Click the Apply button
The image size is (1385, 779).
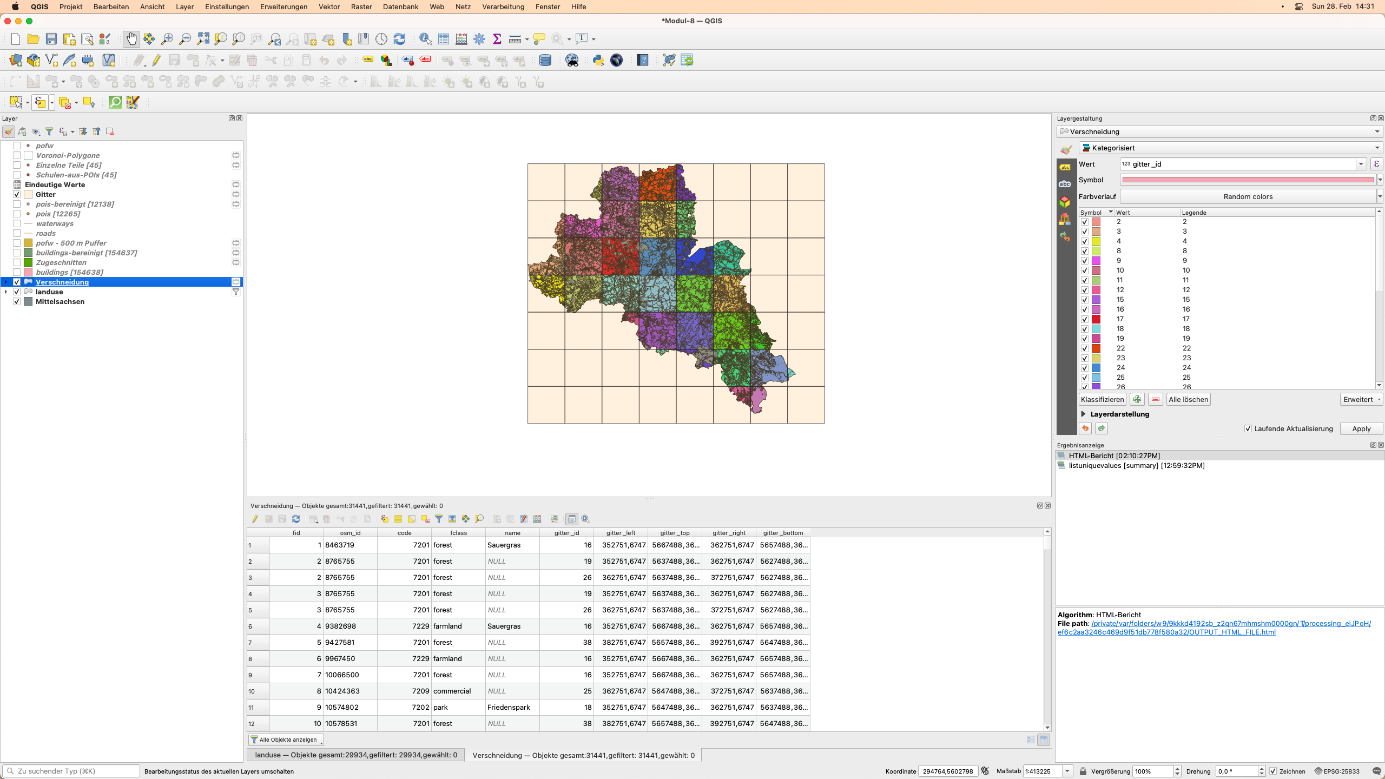tap(1361, 428)
